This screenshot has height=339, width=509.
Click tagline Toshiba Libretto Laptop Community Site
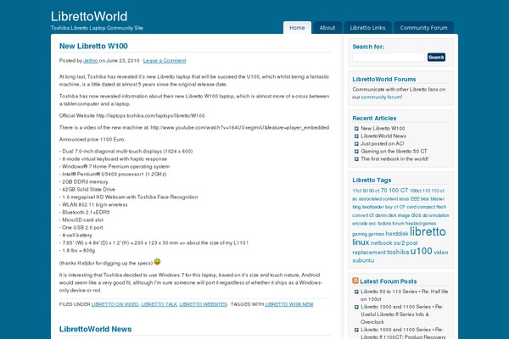tap(97, 28)
